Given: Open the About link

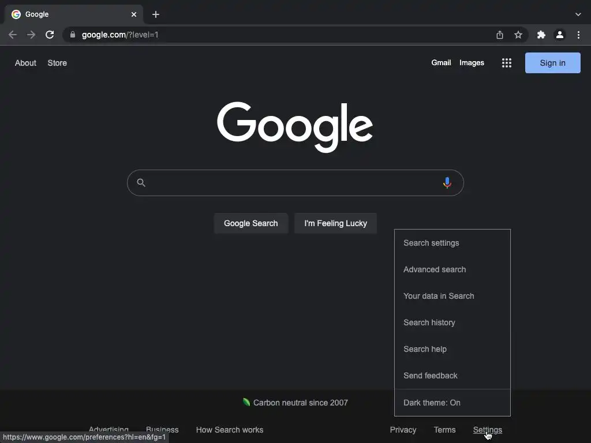Looking at the screenshot, I should coord(25,63).
